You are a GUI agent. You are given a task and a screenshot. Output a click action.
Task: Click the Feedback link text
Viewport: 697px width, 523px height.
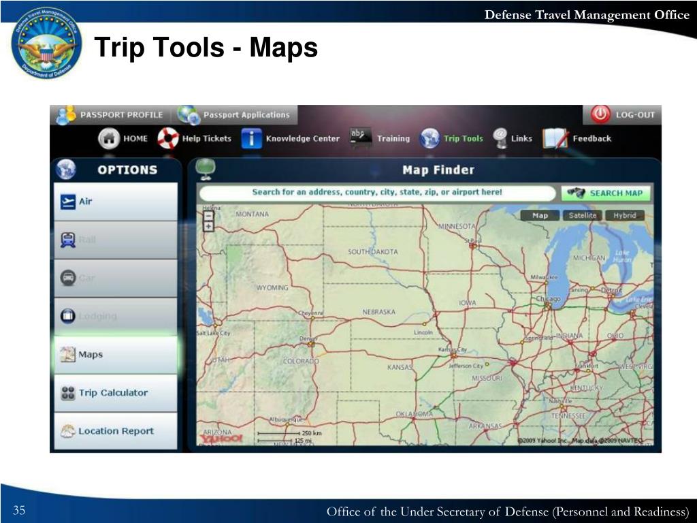tap(591, 138)
